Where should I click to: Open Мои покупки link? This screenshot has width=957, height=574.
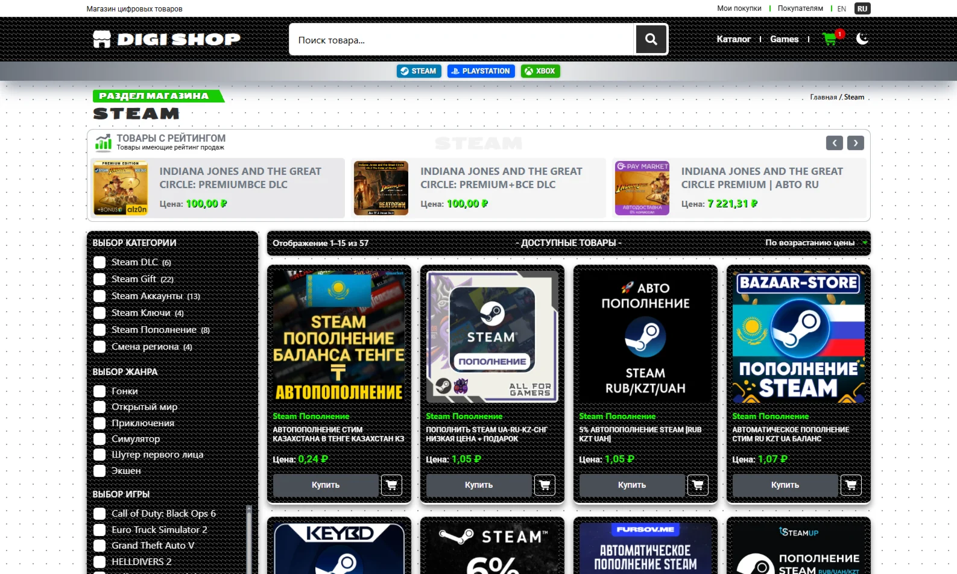coord(739,8)
